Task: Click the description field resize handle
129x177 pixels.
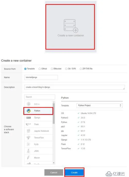Action: tap(124, 89)
